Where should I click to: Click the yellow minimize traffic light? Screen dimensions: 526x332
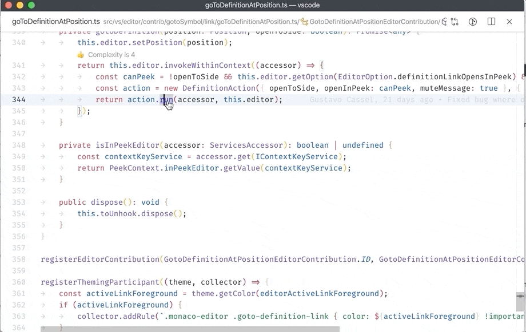pyautogui.click(x=19, y=5)
